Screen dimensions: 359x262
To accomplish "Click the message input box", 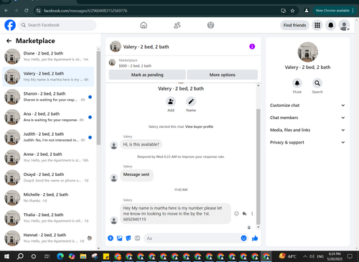I will point(192,238).
